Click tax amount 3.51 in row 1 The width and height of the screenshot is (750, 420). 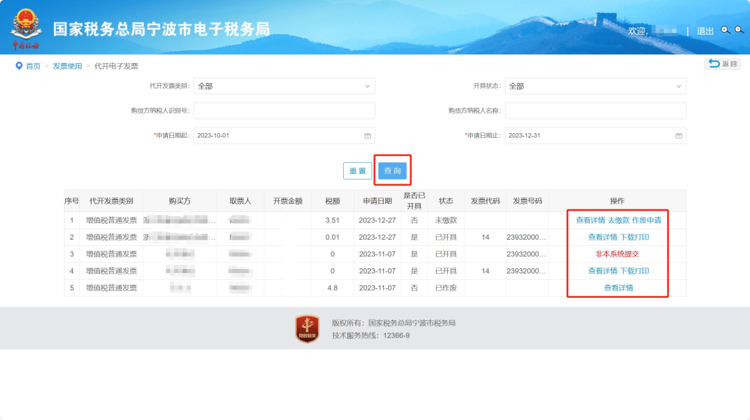[x=333, y=220]
